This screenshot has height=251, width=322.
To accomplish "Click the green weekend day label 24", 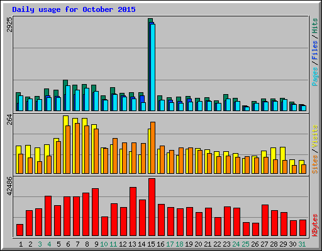I will [236, 244].
